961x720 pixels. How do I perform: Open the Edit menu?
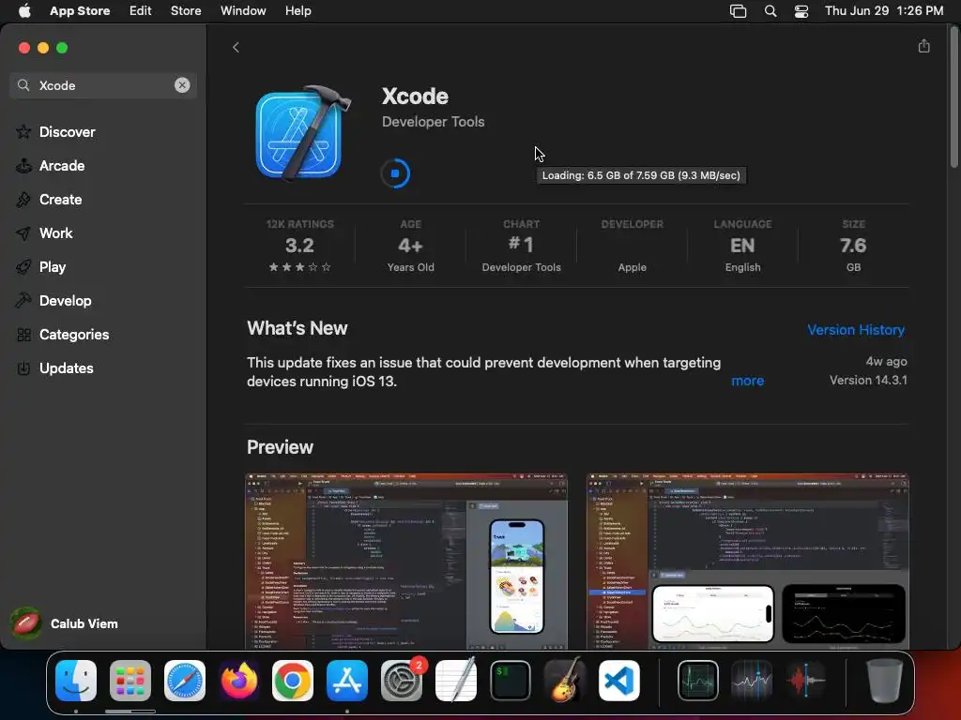coord(141,11)
